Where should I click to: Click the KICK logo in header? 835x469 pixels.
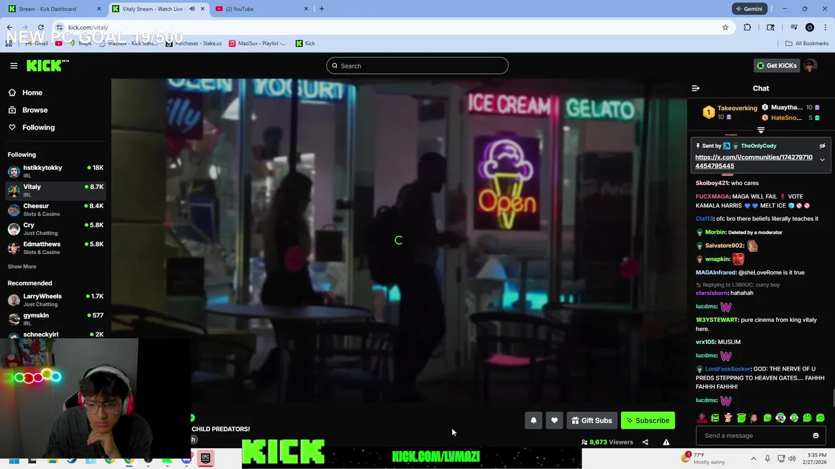tap(47, 65)
